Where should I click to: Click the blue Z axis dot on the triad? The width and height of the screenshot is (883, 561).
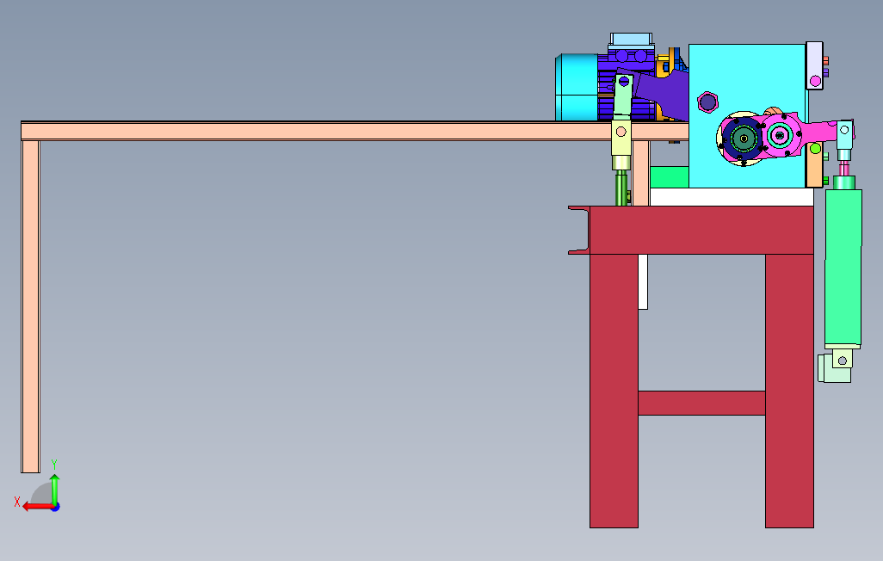[56, 507]
